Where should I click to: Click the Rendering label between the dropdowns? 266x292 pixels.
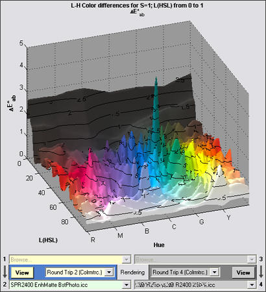pyautogui.click(x=132, y=273)
